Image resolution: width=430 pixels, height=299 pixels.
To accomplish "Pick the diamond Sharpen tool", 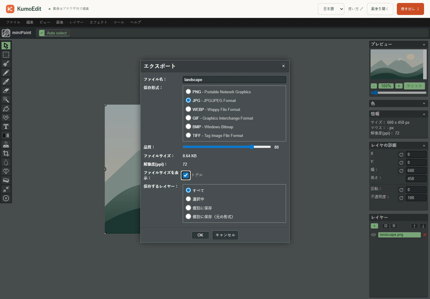I will (x=6, y=171).
